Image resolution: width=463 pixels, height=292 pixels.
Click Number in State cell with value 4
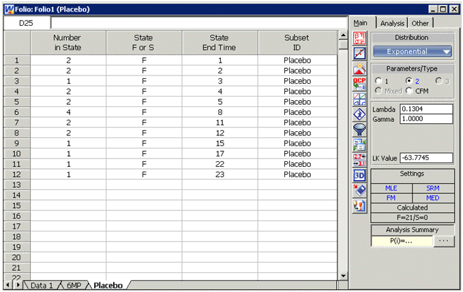[x=68, y=112]
